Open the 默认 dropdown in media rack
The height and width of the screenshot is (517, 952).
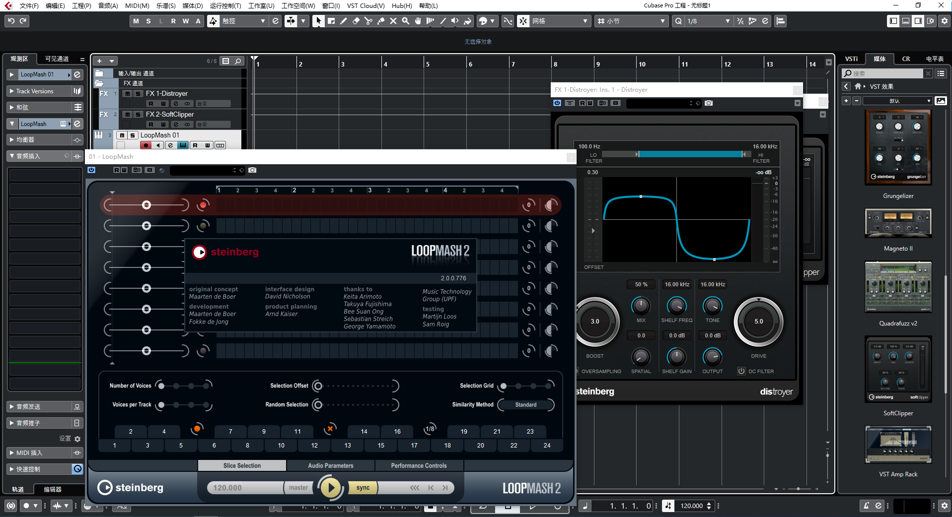pos(898,101)
